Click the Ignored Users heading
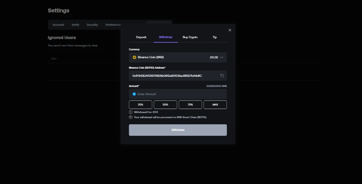Viewport: 362px width, 184px height. point(62,38)
